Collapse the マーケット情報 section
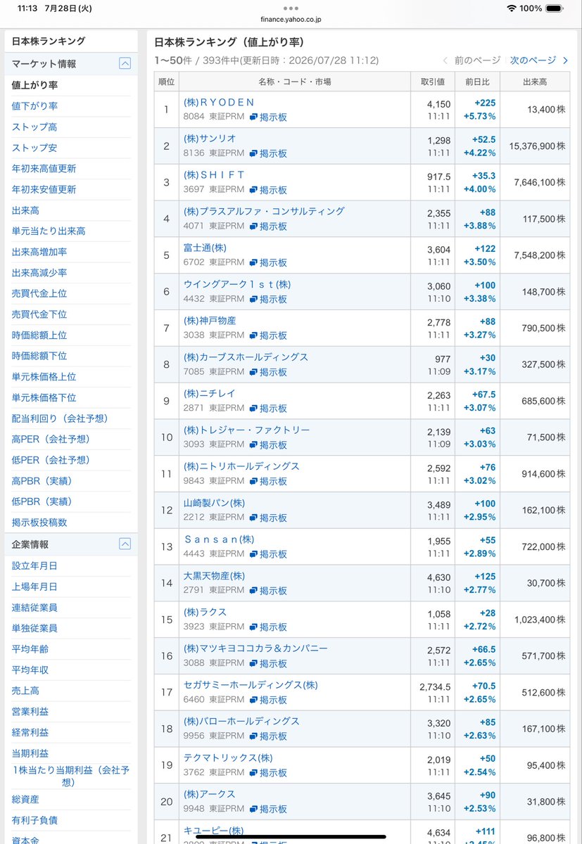The width and height of the screenshot is (582, 844). (125, 63)
